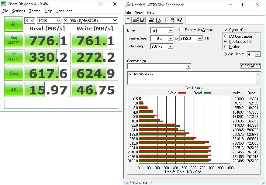266x185 pixels.
Task: Expand the Controlled by dropdown
Action: coord(188,66)
